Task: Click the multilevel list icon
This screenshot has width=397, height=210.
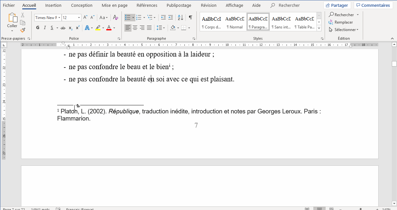Action: point(150,17)
